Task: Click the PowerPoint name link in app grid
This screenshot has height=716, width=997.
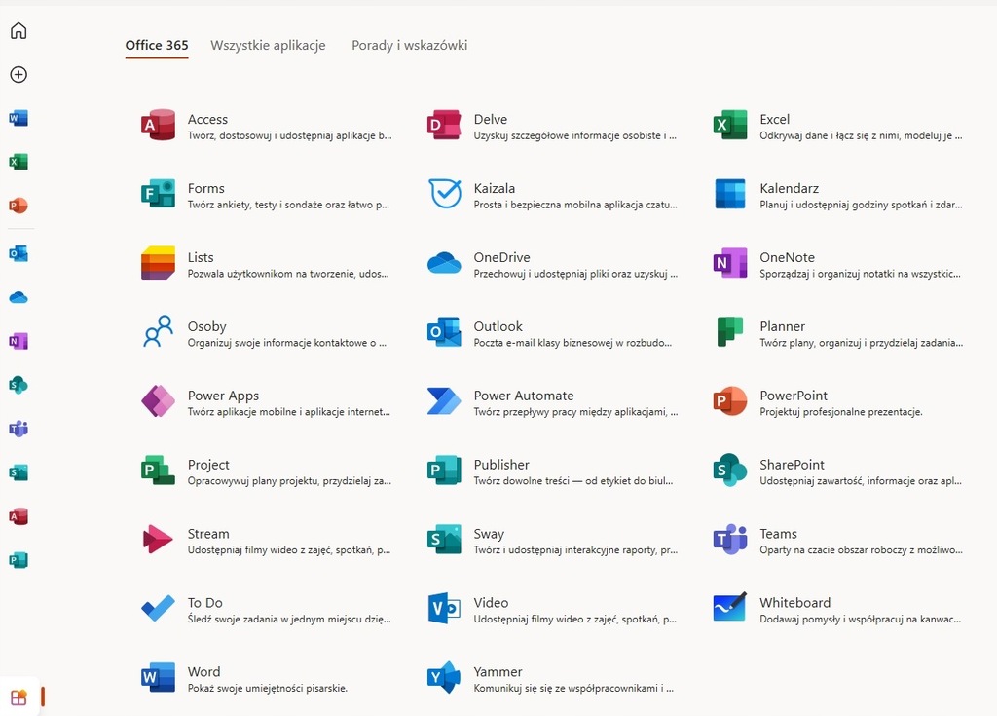Action: click(x=794, y=396)
